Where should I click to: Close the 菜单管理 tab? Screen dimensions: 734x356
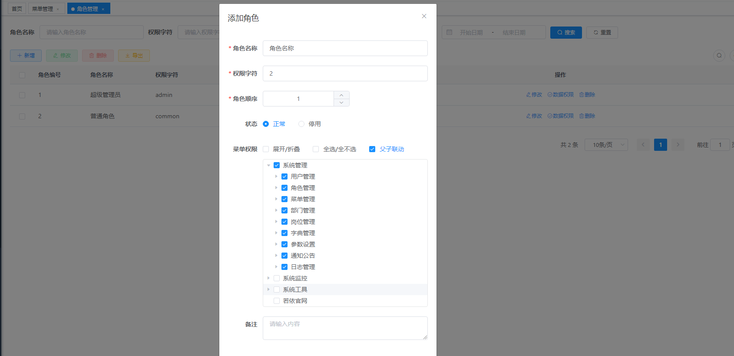pos(58,9)
